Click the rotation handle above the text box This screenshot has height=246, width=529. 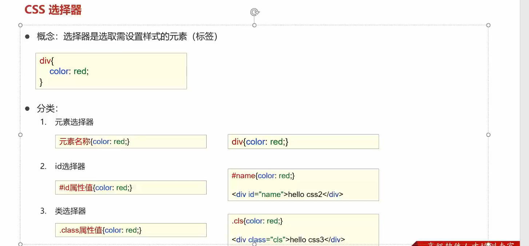pyautogui.click(x=255, y=12)
